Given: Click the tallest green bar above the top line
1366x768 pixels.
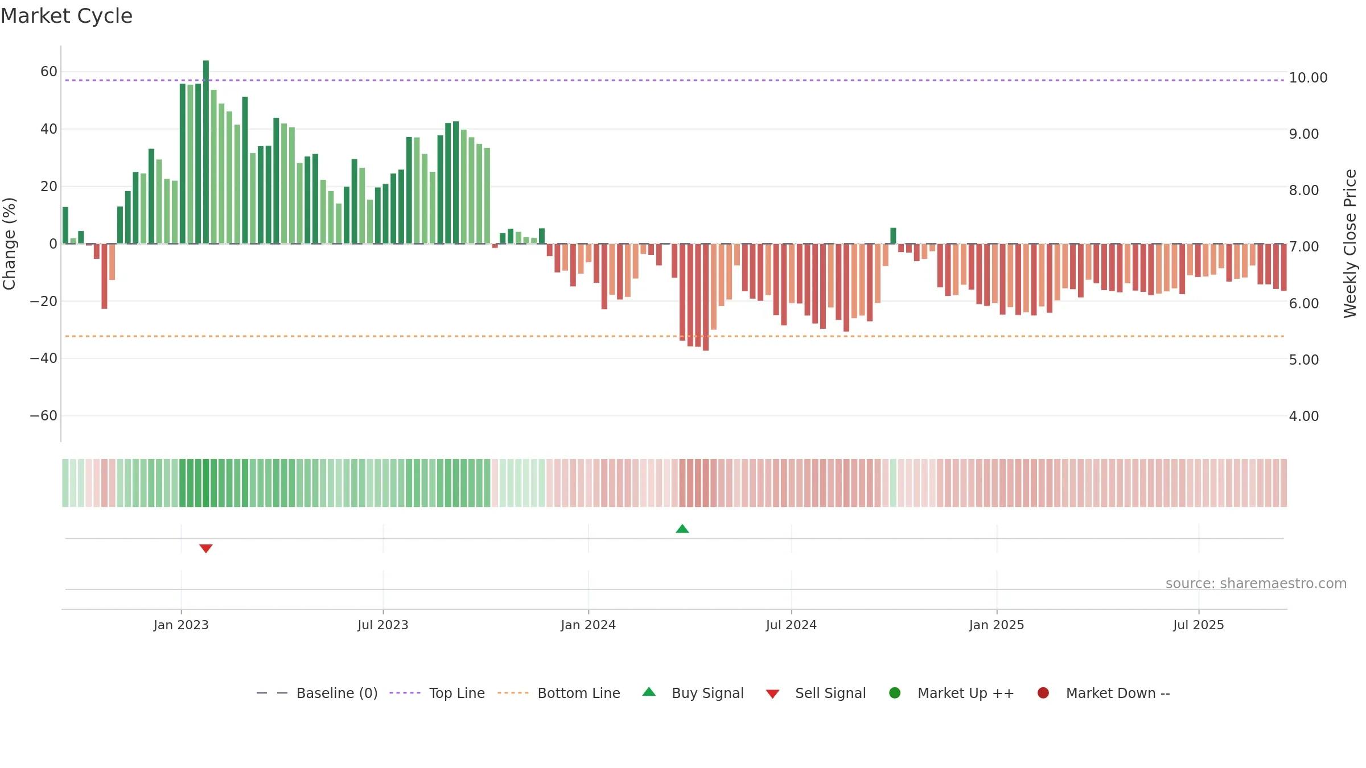Looking at the screenshot, I should click(206, 152).
